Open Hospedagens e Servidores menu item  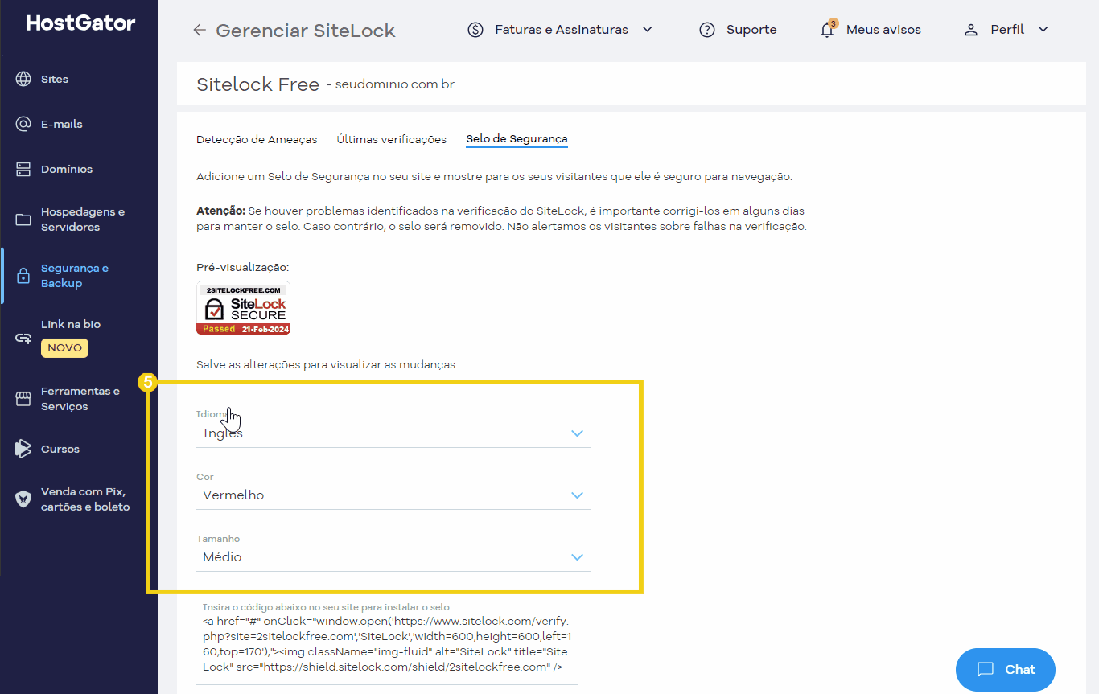83,220
